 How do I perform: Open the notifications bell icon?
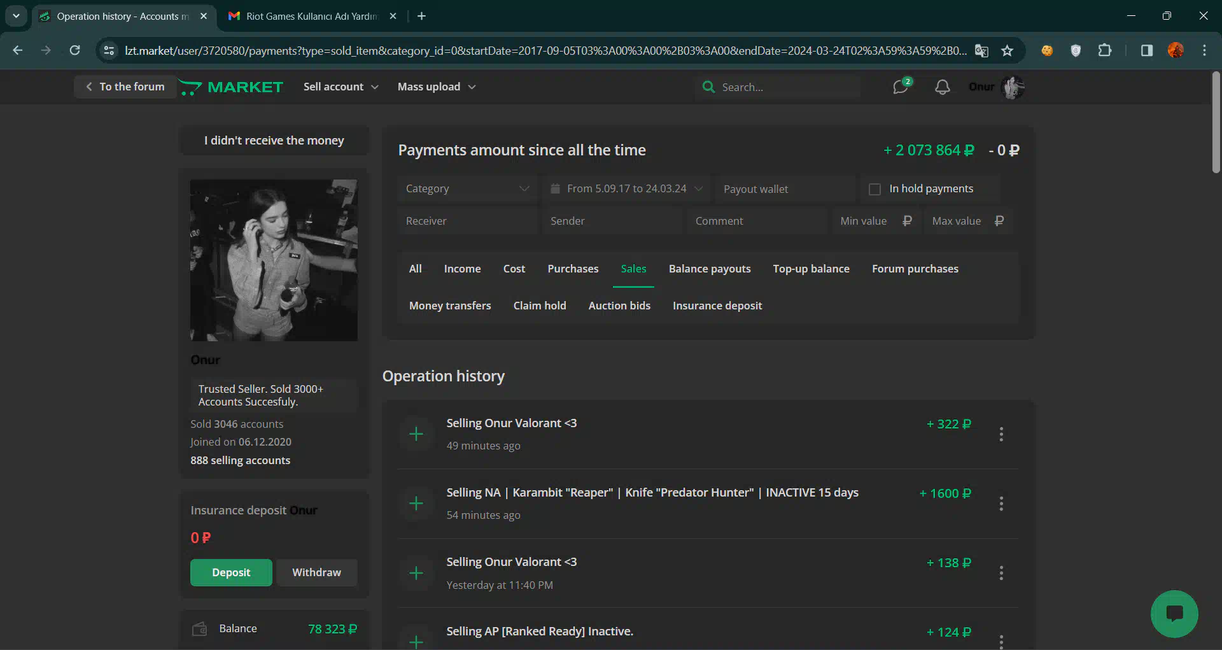(x=943, y=87)
